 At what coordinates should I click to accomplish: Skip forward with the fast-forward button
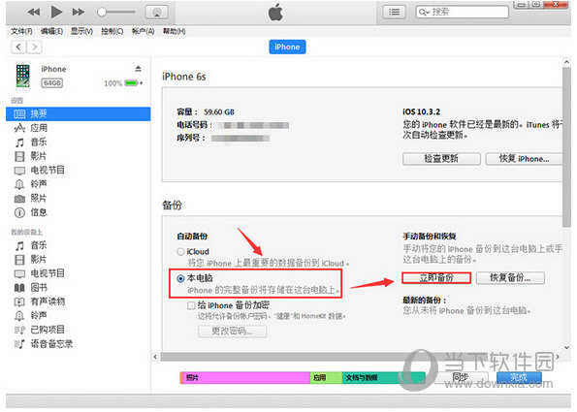click(78, 12)
